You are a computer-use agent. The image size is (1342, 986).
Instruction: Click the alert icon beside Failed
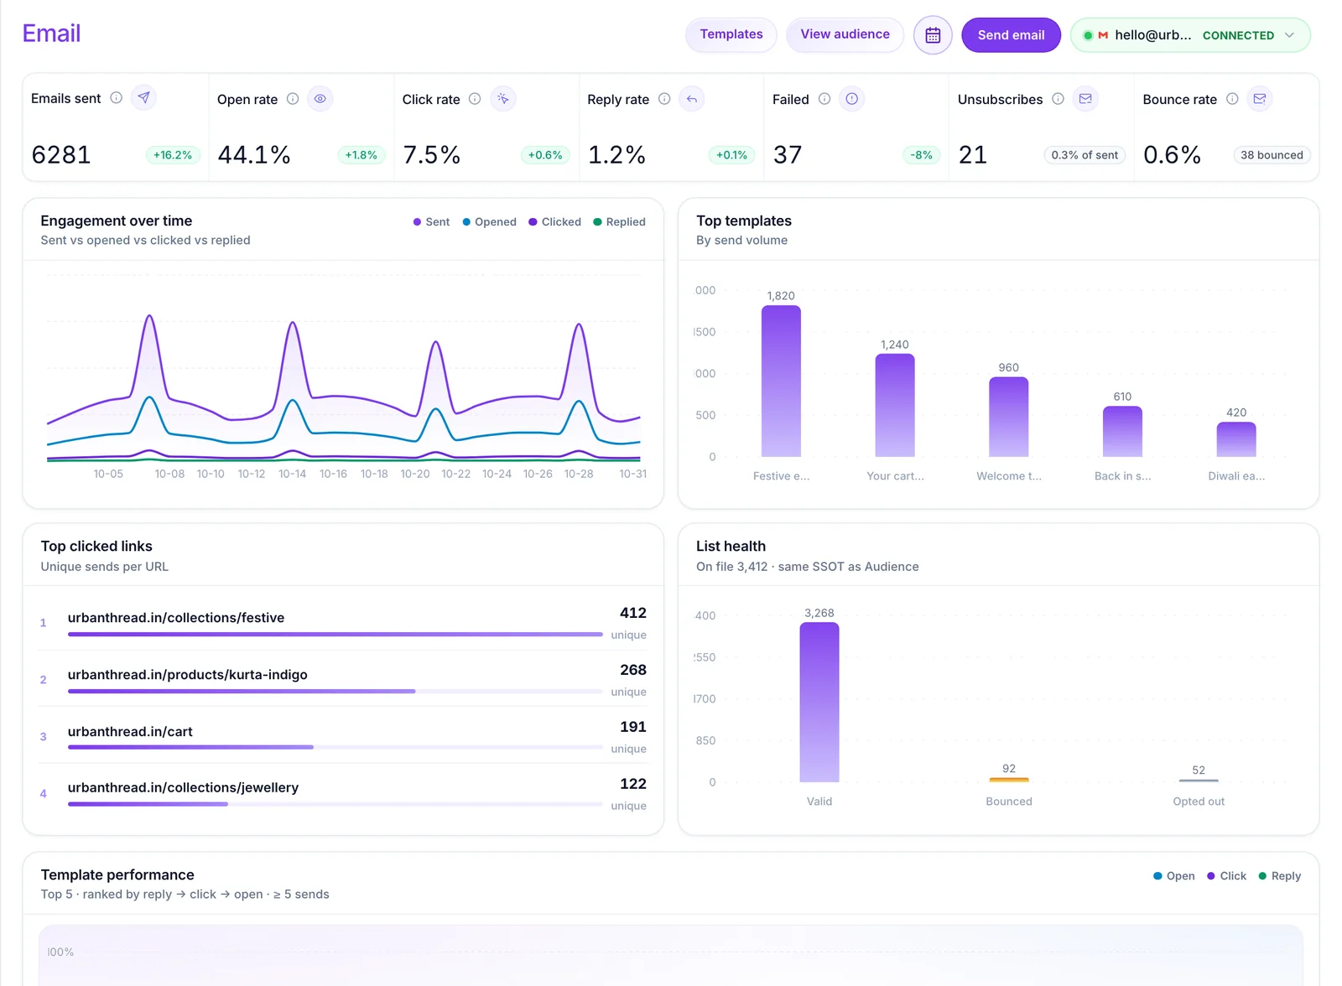point(852,99)
